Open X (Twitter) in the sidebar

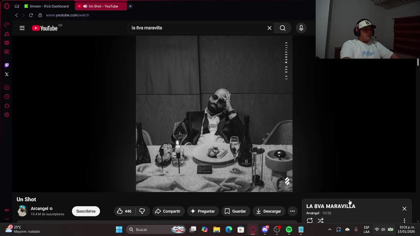point(7,74)
